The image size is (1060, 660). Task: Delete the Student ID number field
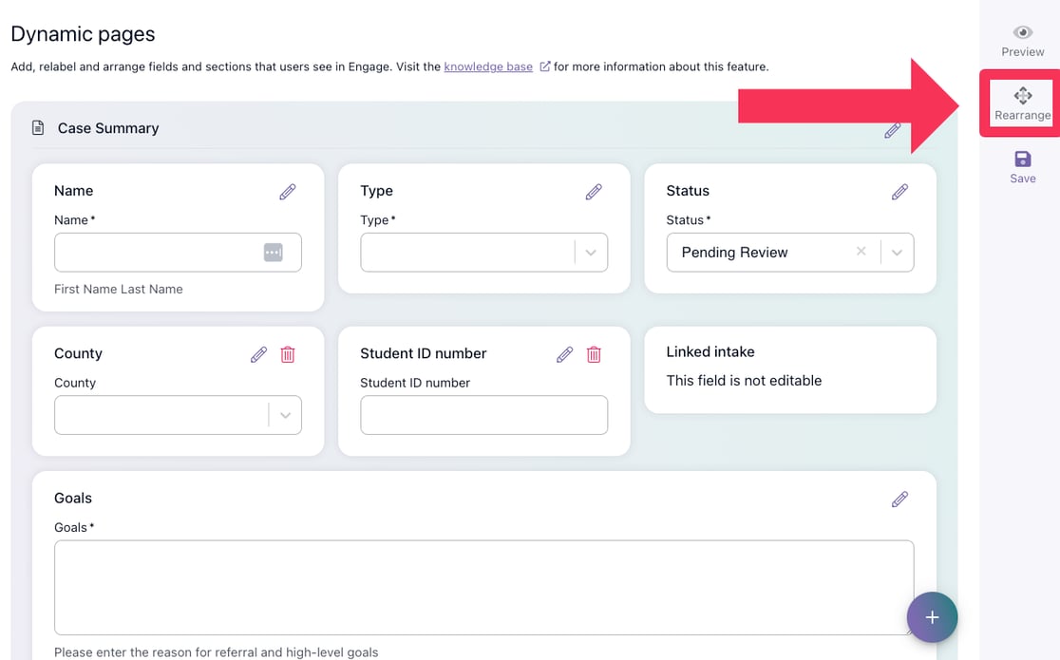(x=594, y=354)
